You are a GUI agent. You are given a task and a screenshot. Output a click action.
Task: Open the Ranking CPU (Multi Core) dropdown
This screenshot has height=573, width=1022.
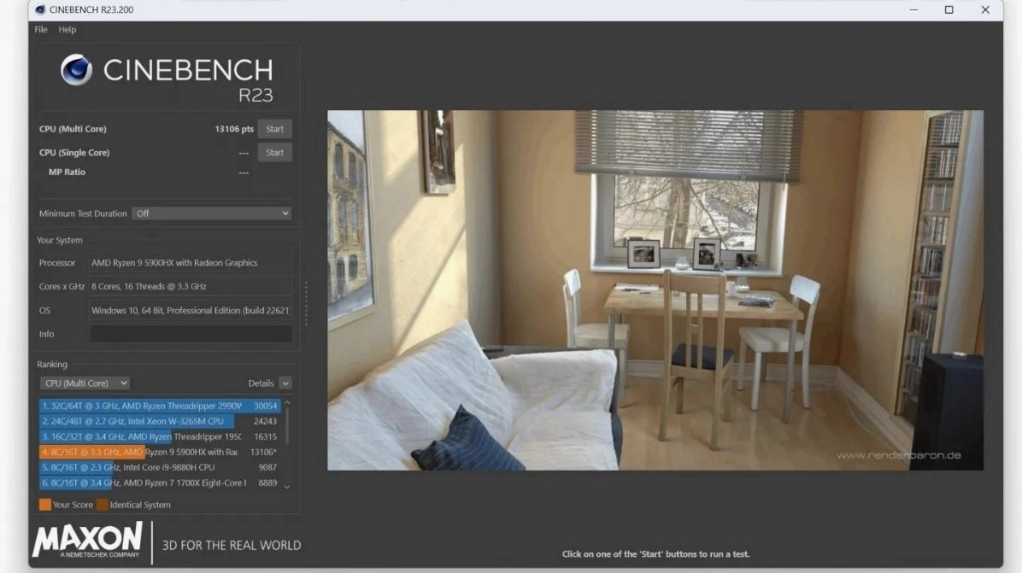point(85,383)
